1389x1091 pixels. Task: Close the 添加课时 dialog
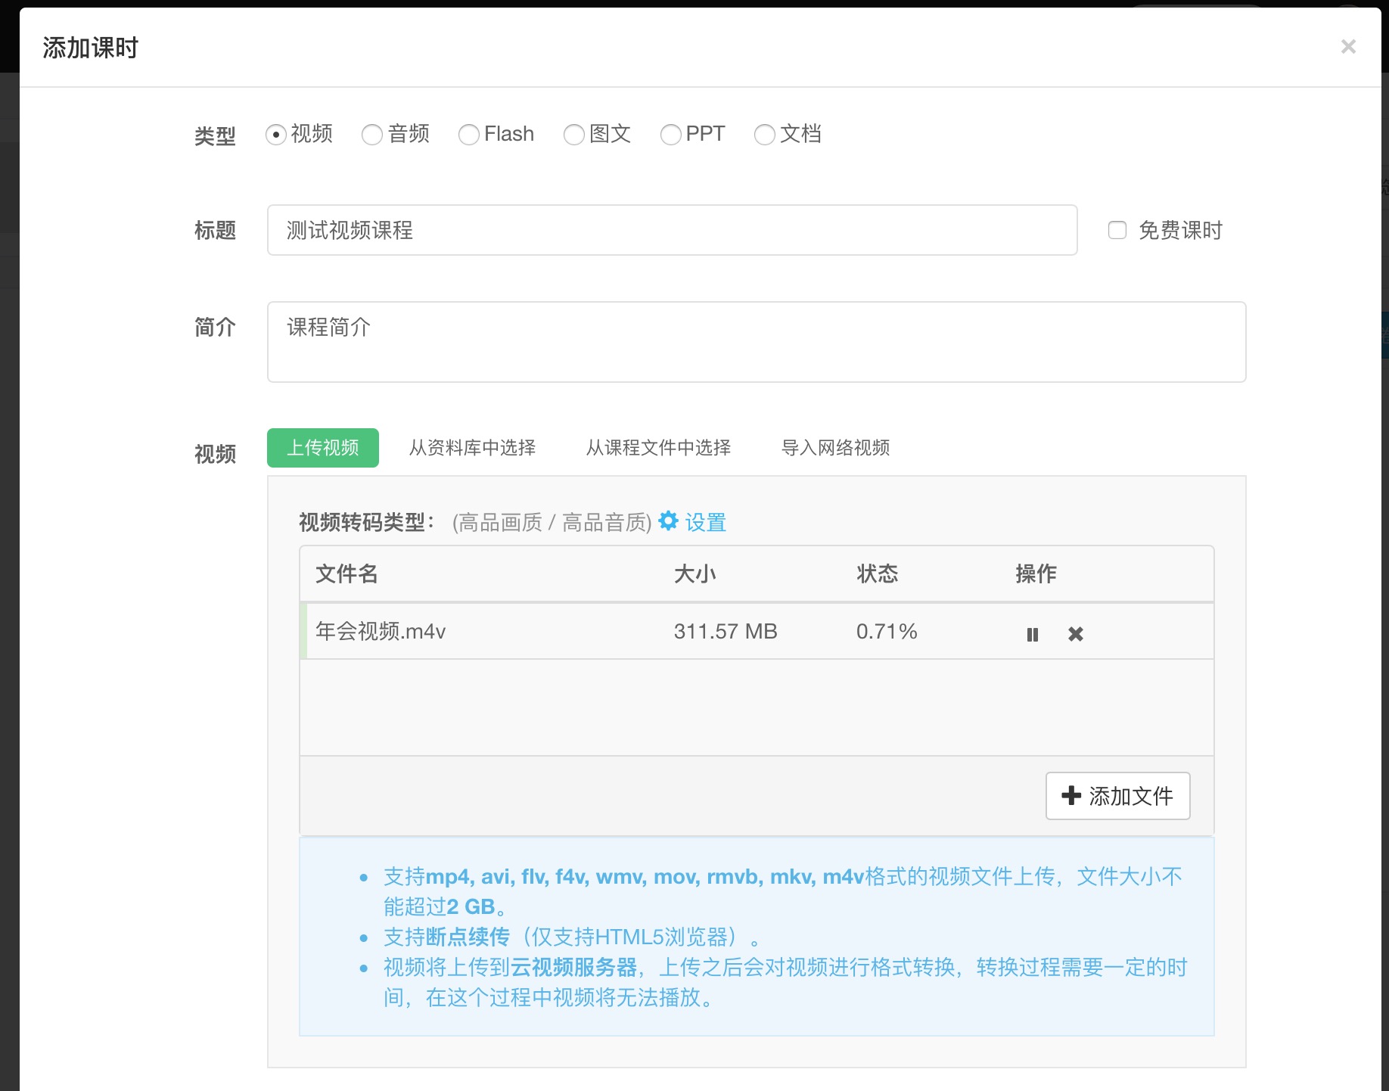click(x=1347, y=47)
